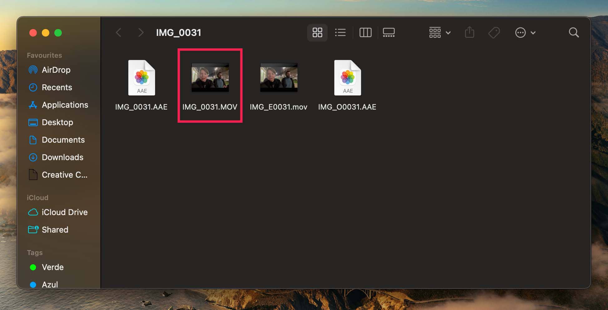
Task: Navigate back using the back arrow
Action: 118,32
